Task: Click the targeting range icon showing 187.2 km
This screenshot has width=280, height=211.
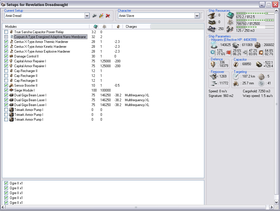Action: click(236, 77)
